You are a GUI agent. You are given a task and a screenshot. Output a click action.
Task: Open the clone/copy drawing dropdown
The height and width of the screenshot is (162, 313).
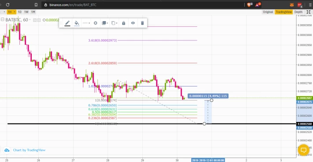point(114,23)
